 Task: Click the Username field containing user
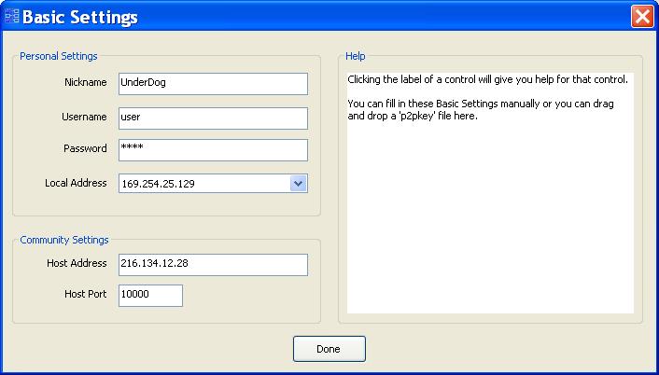tap(213, 118)
